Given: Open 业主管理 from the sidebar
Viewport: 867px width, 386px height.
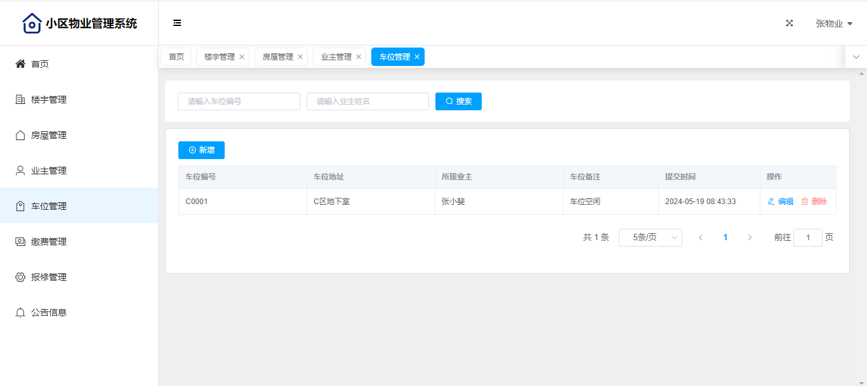Looking at the screenshot, I should [49, 170].
